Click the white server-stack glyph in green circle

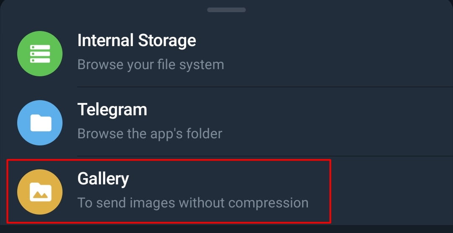point(40,54)
